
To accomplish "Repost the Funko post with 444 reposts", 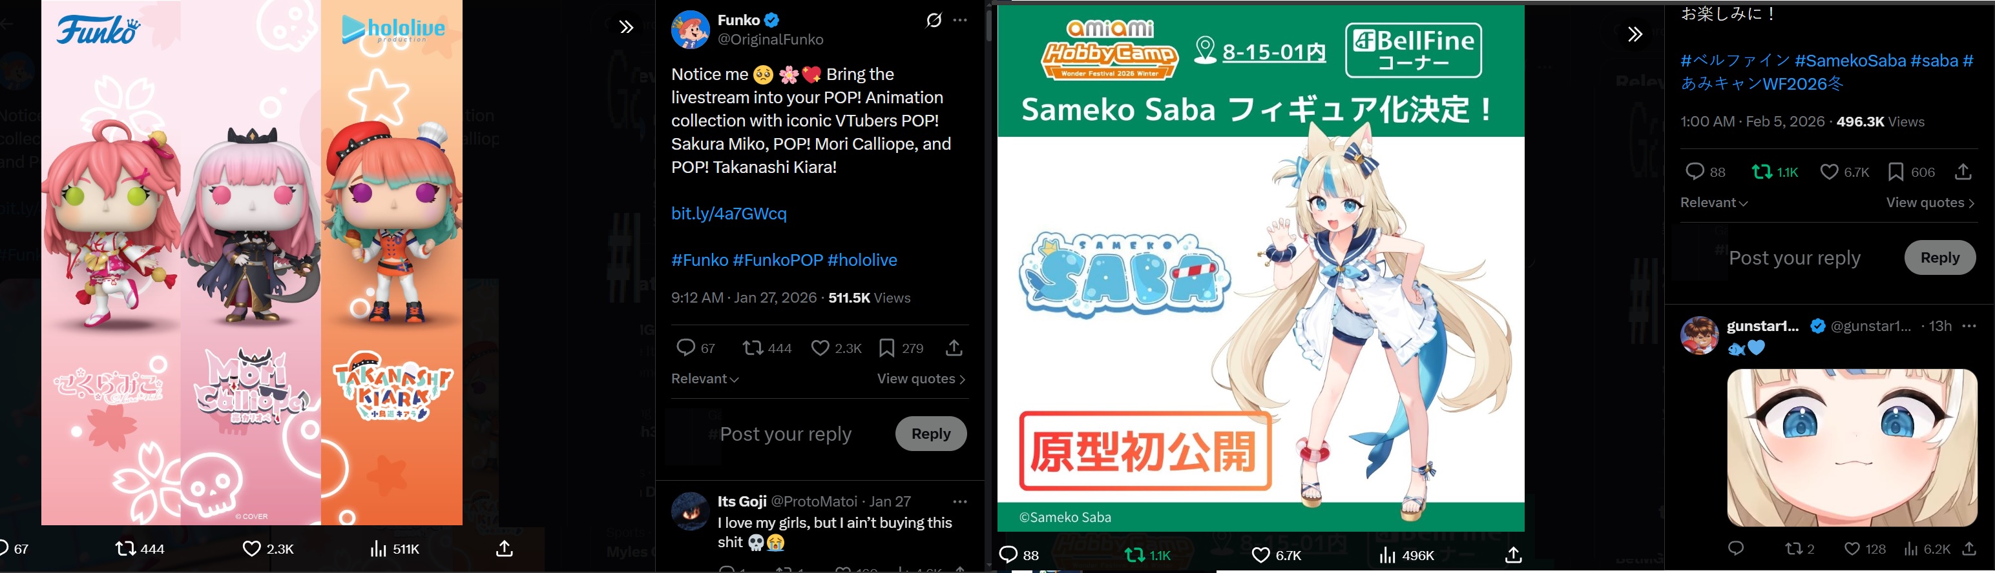I will [767, 348].
